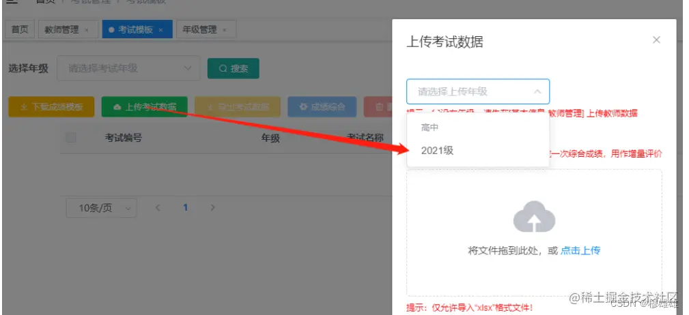Close the 考试模板 tab with its × icon
689x315 pixels.
point(161,30)
